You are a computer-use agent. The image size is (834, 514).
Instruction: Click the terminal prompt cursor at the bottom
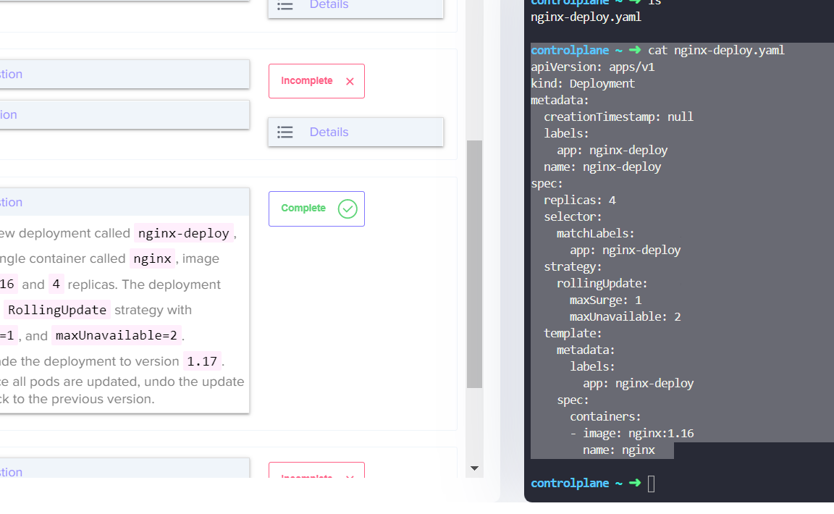(652, 484)
